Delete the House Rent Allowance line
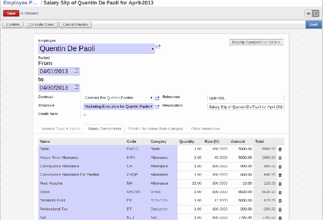323x220 pixels. pos(280,158)
